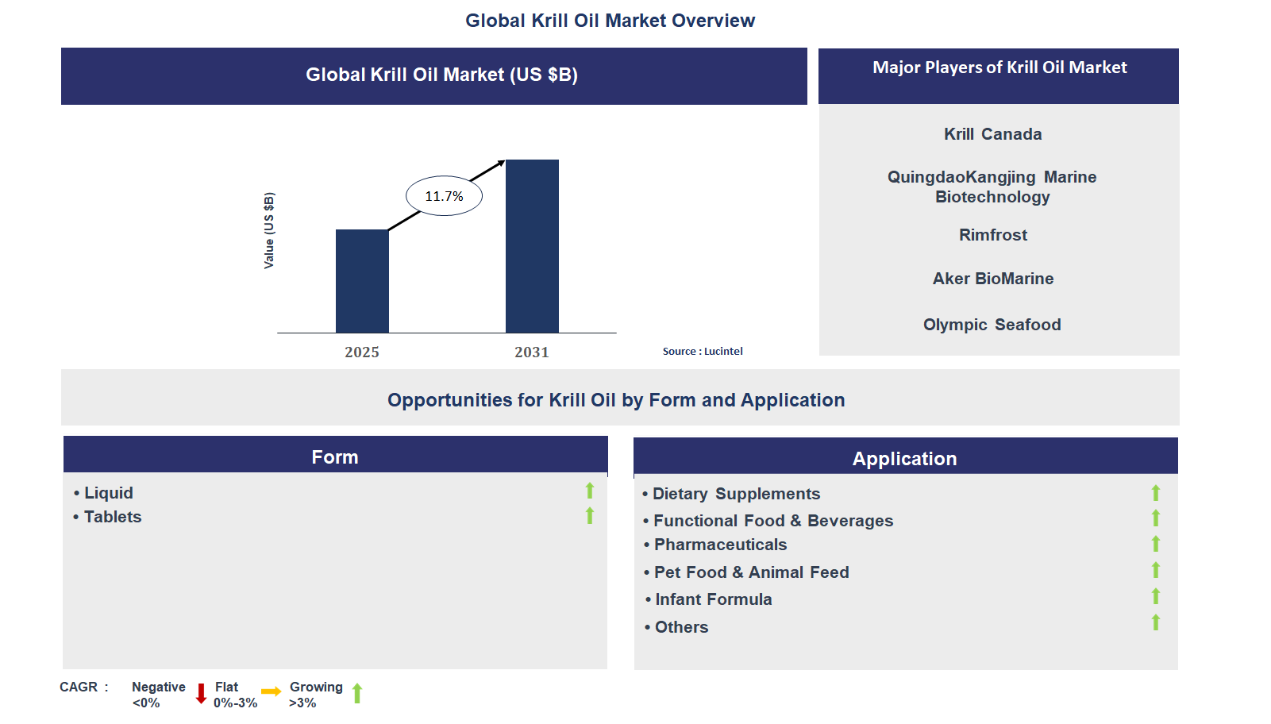1271x724 pixels.
Task: Click the arrow next to Pharmaceuticals
Action: click(x=1156, y=544)
